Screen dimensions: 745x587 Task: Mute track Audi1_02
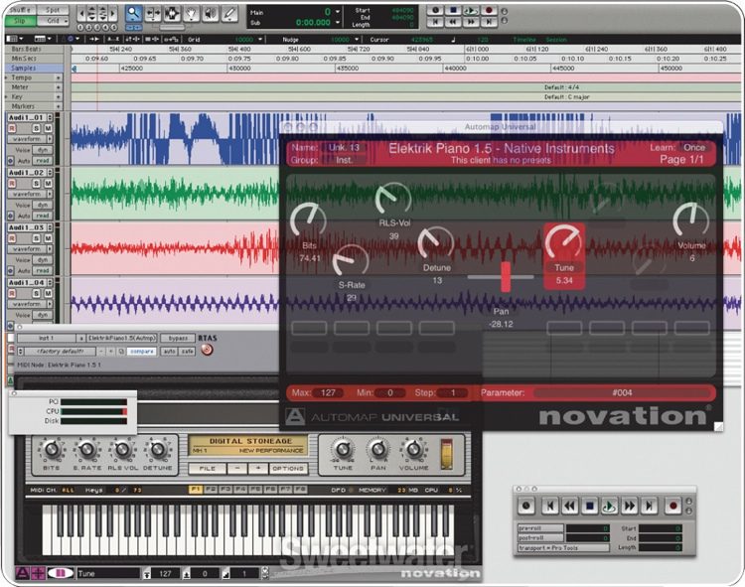coord(48,184)
